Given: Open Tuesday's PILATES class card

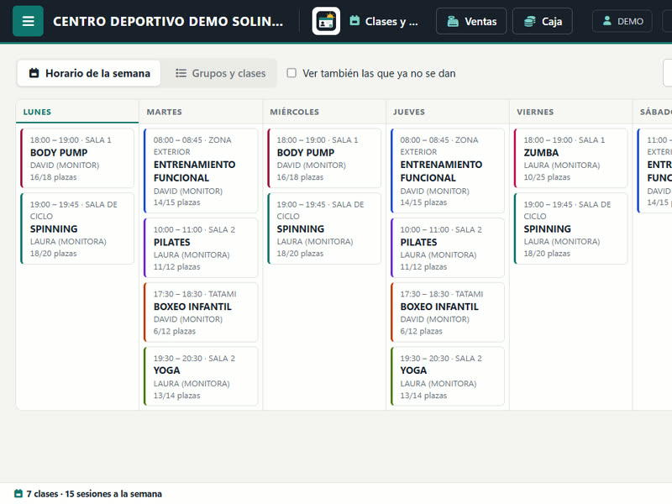Looking at the screenshot, I should tap(201, 248).
